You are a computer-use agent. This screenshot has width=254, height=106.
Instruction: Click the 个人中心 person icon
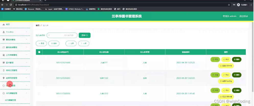pyautogui.click(x=4, y=32)
